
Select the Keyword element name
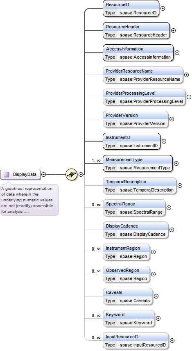tap(115, 315)
